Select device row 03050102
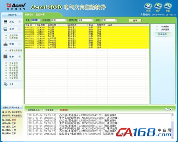The height and width of the screenshot is (142, 178). tap(87, 36)
